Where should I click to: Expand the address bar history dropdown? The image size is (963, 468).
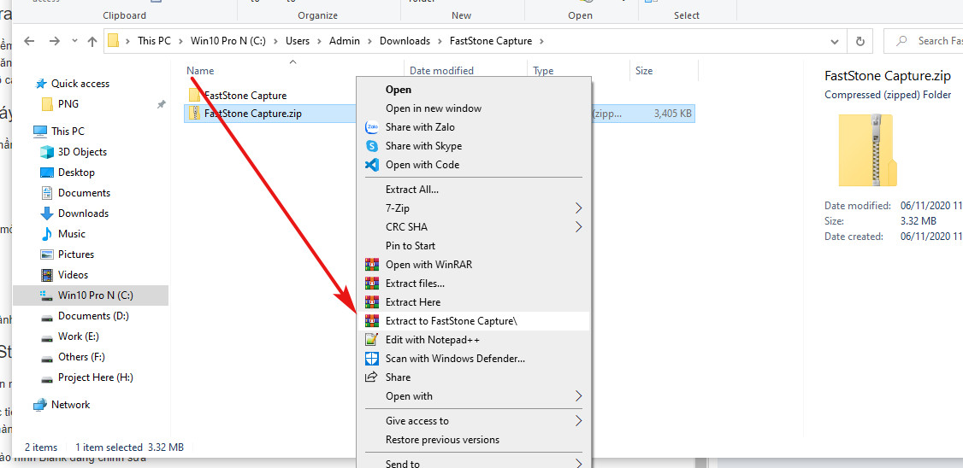[835, 41]
